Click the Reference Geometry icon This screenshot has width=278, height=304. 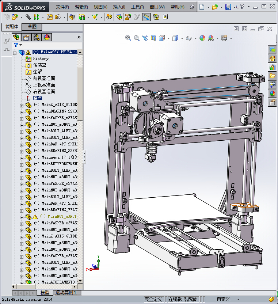point(95,17)
